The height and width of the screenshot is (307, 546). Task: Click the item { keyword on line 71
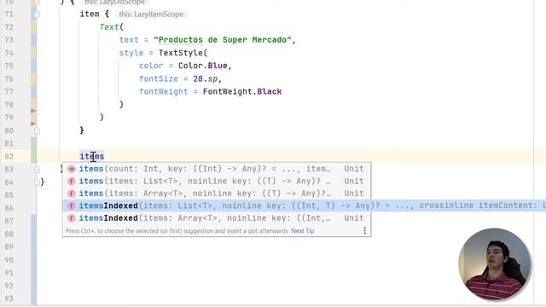tap(95, 14)
